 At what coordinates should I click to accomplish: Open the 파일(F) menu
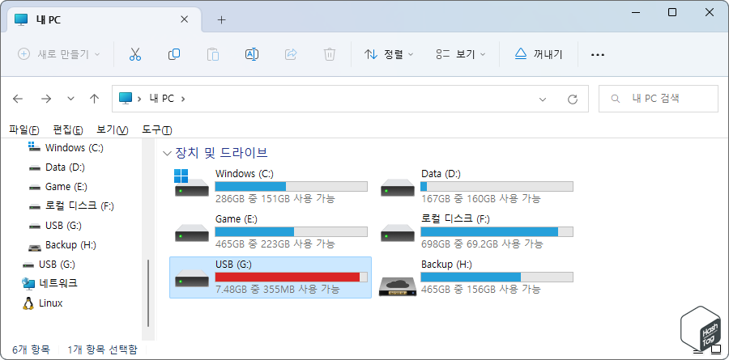pos(23,129)
